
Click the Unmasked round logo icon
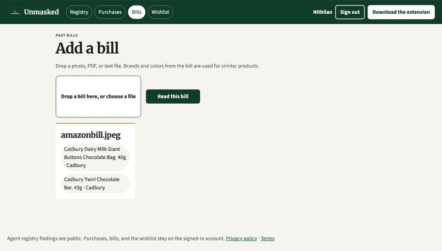pos(15,12)
